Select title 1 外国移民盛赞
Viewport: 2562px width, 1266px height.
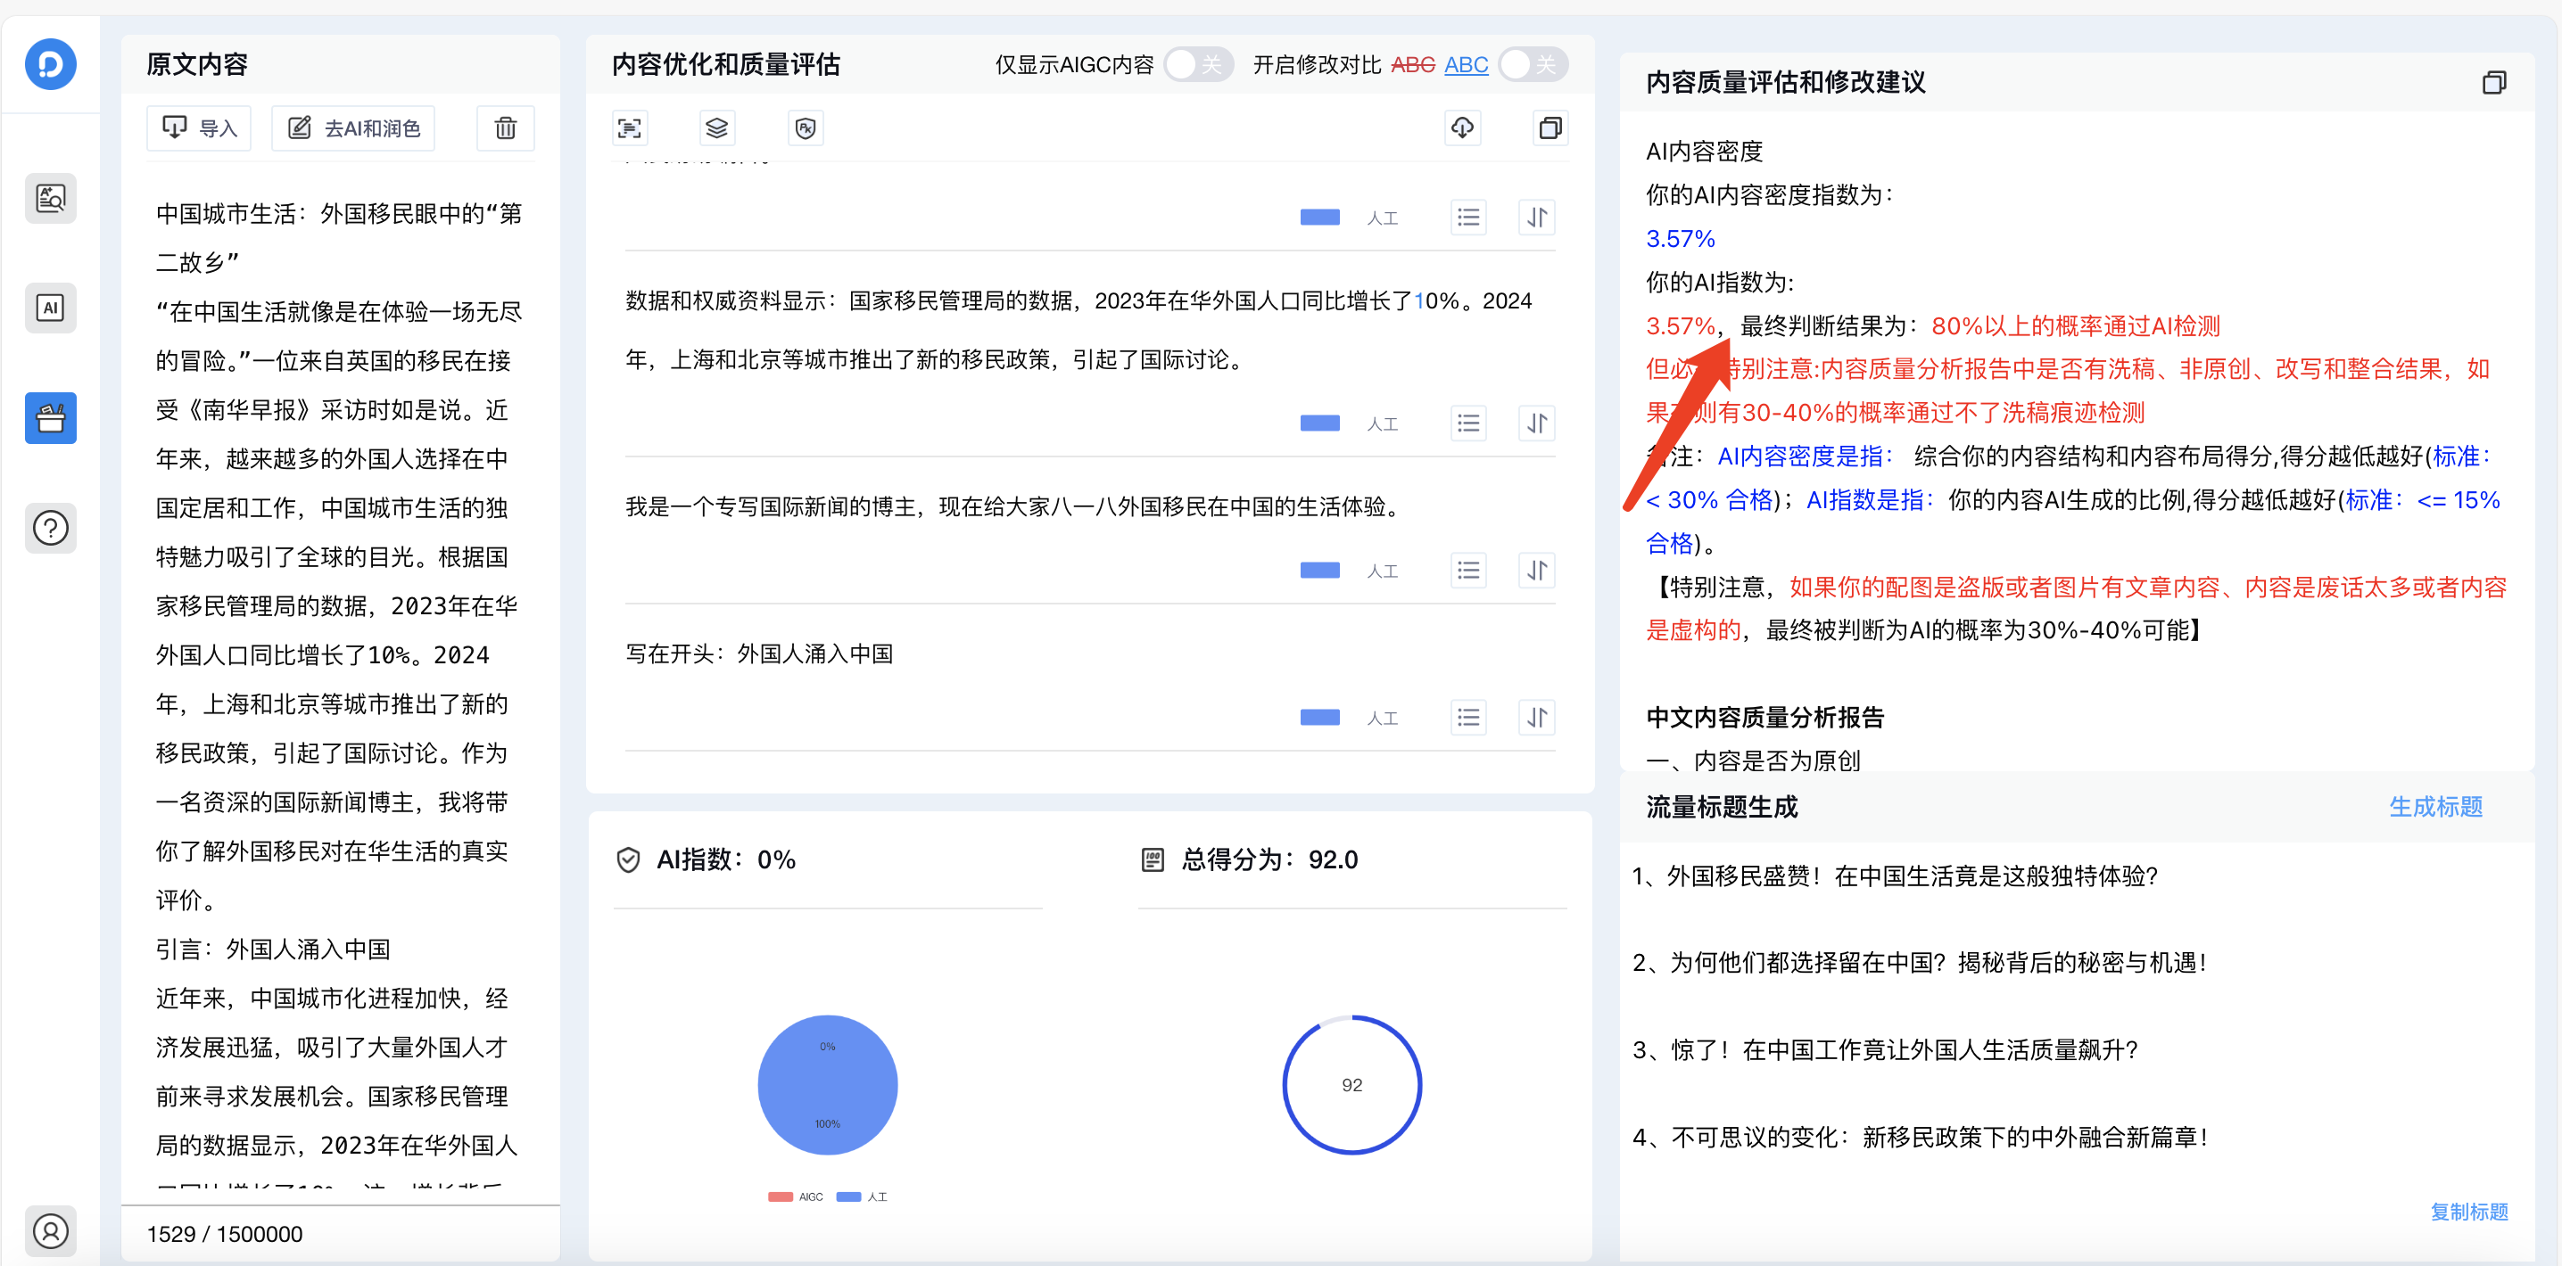[1895, 876]
